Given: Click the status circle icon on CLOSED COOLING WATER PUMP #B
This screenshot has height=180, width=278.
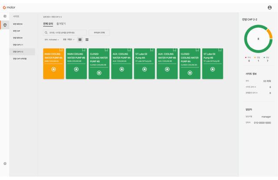Looking at the screenshot, I should pos(99,73).
